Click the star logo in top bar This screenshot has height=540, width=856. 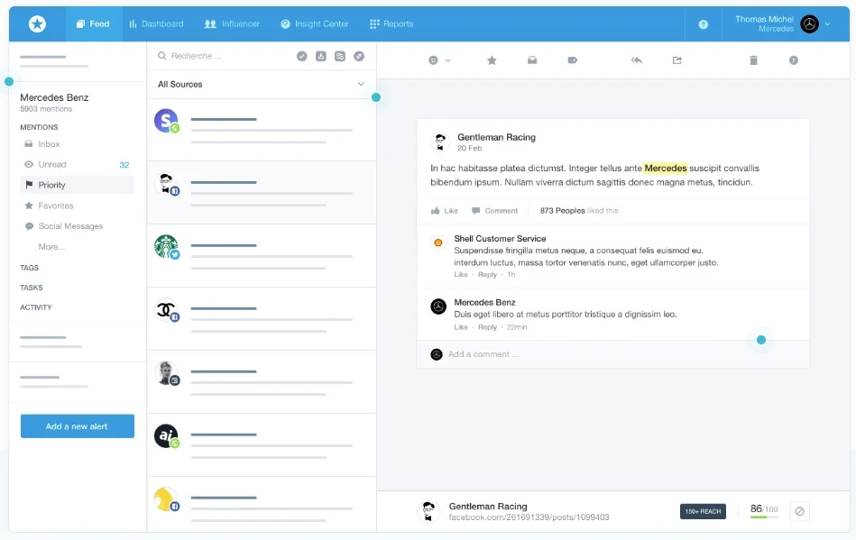tap(37, 24)
